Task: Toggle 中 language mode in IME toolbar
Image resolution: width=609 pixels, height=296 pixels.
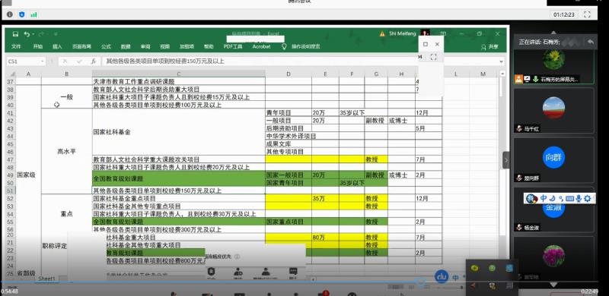Action: pos(544,198)
